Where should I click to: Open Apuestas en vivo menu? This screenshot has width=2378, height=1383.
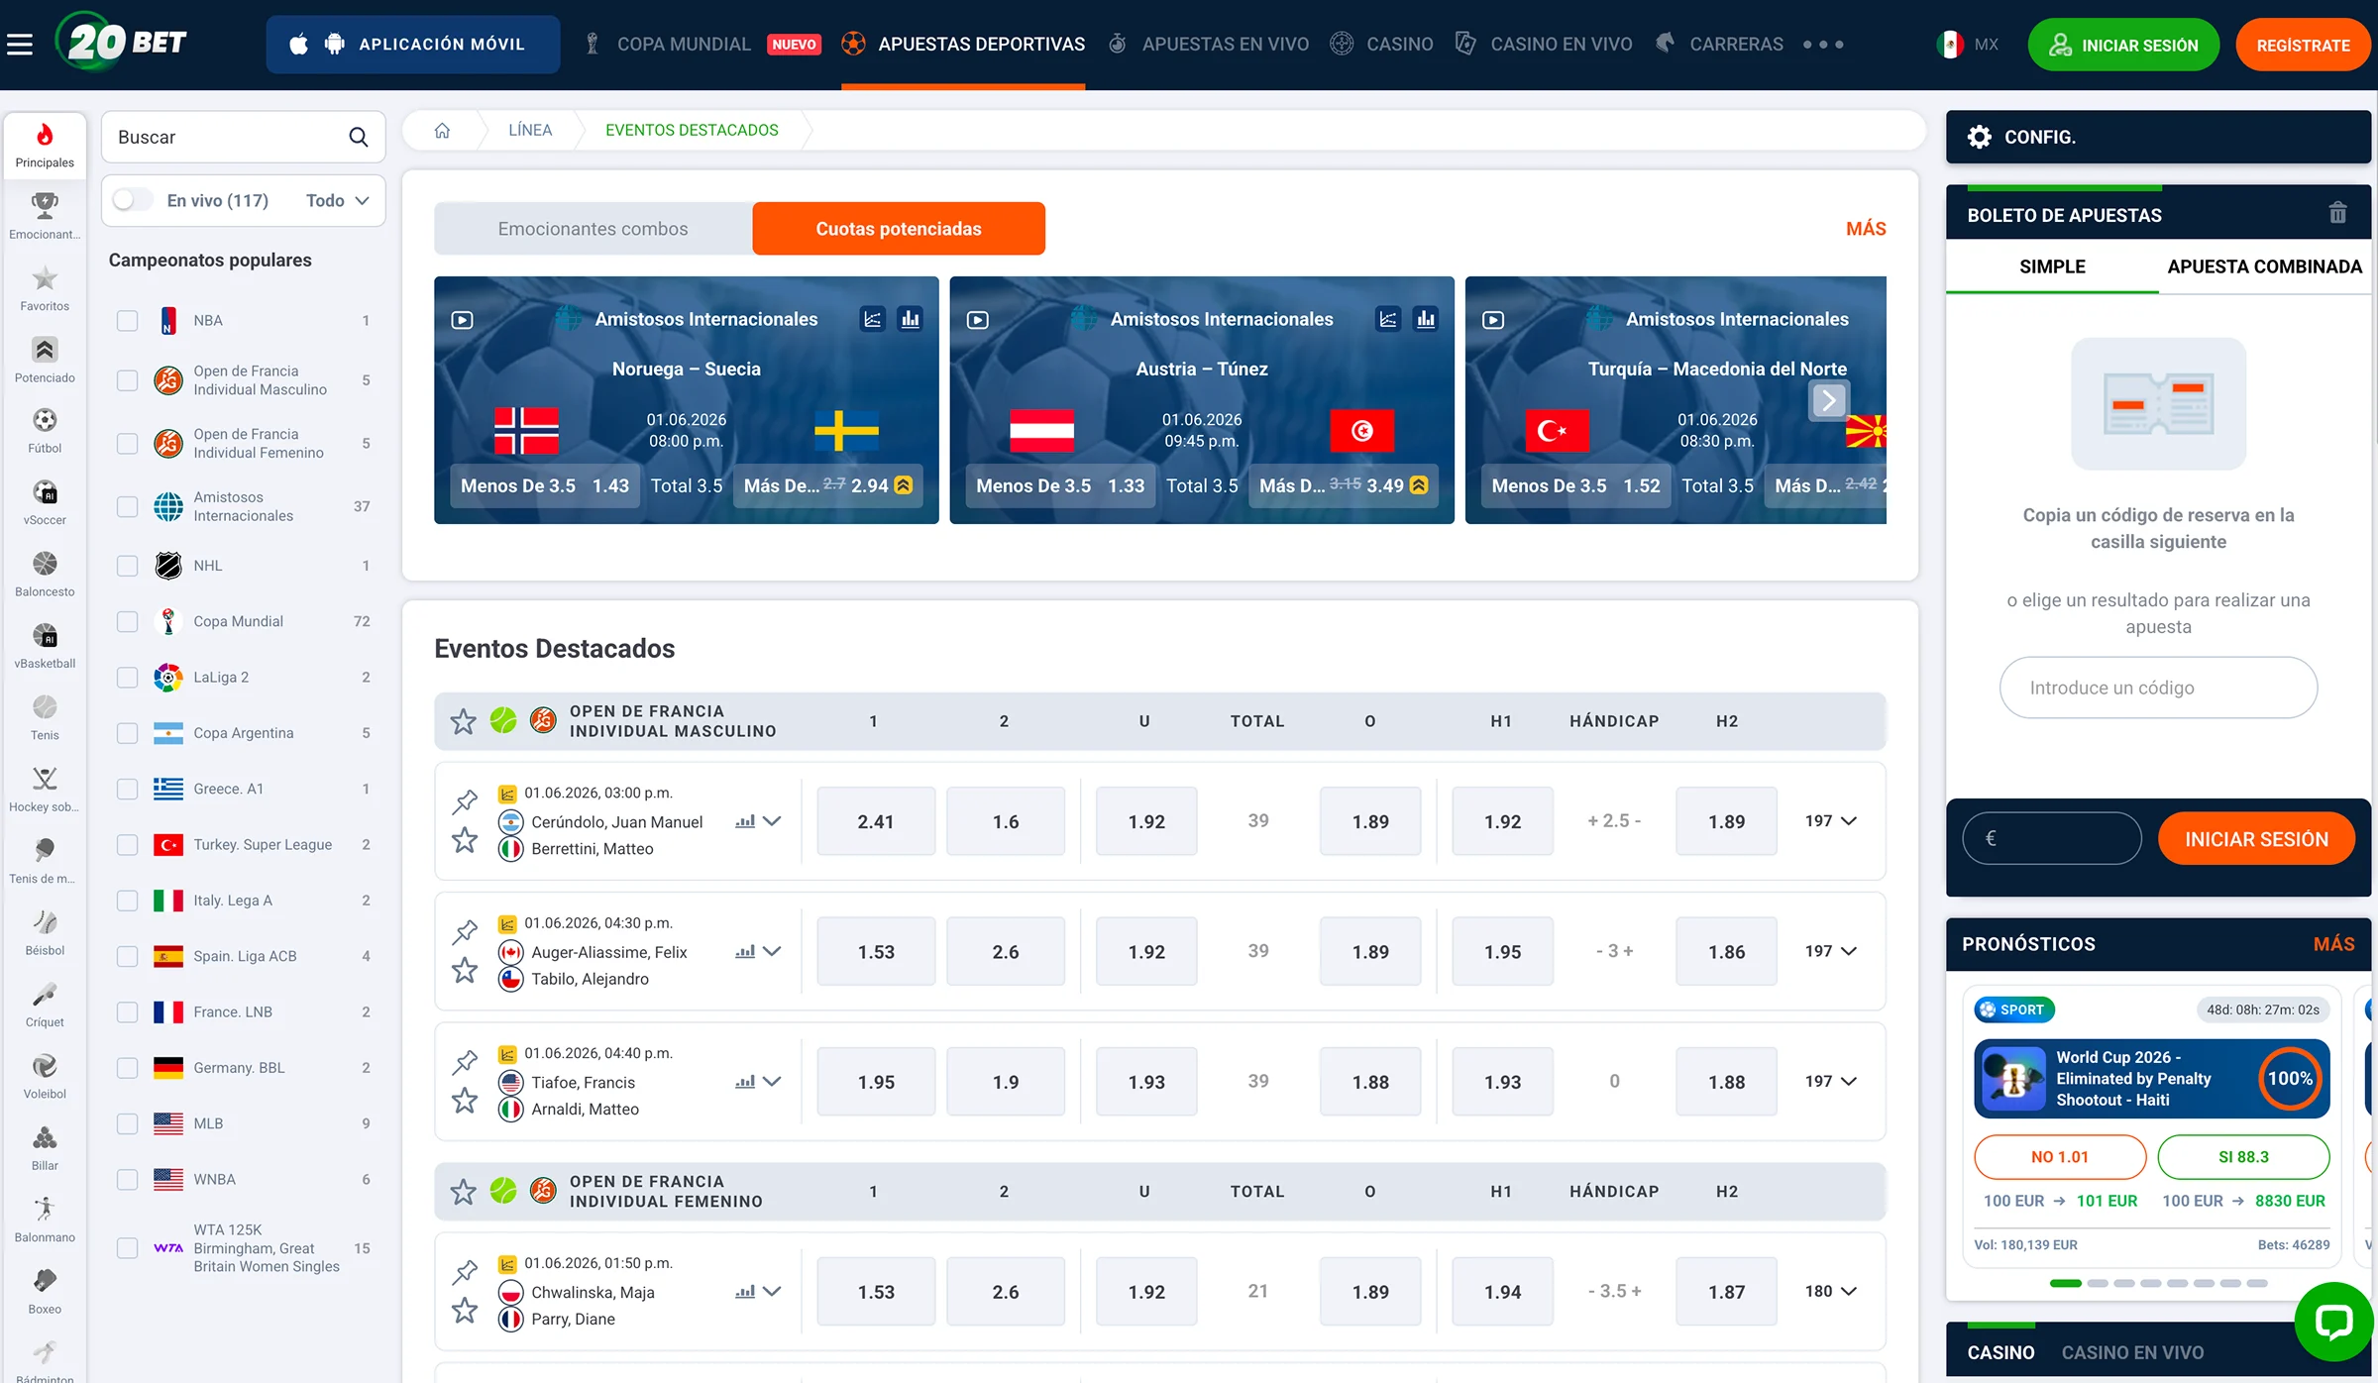pyautogui.click(x=1209, y=44)
